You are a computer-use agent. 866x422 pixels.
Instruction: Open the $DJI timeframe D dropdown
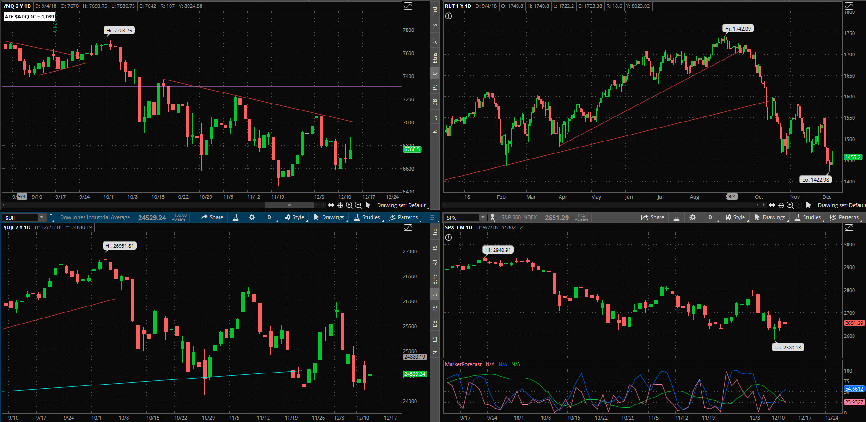[269, 217]
